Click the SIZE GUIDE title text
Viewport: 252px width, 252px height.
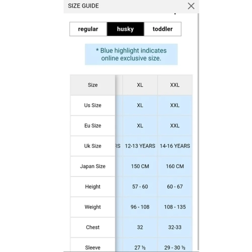point(83,6)
